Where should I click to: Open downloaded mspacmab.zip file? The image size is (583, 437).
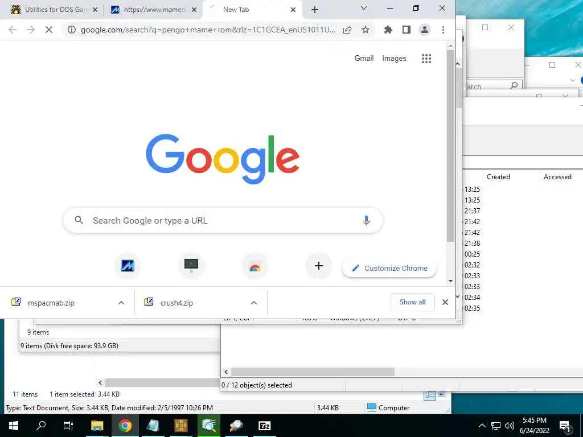pyautogui.click(x=51, y=303)
